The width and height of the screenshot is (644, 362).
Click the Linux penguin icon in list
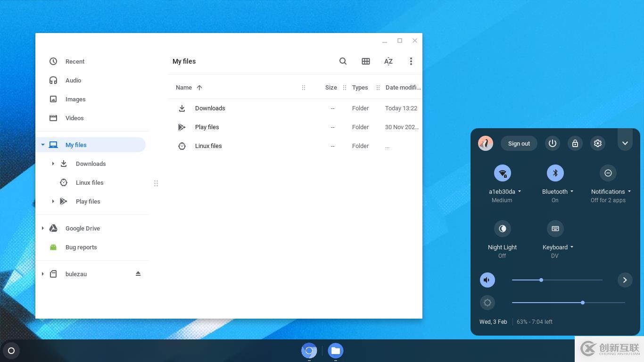pyautogui.click(x=182, y=146)
